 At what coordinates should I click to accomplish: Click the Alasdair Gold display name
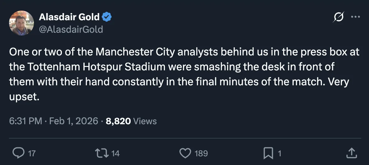tap(69, 17)
